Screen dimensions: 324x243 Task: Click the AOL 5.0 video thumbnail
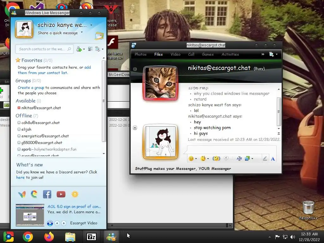(30, 215)
